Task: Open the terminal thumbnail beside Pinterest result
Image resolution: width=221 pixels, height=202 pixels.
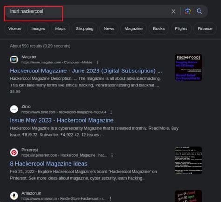Action: point(189,160)
